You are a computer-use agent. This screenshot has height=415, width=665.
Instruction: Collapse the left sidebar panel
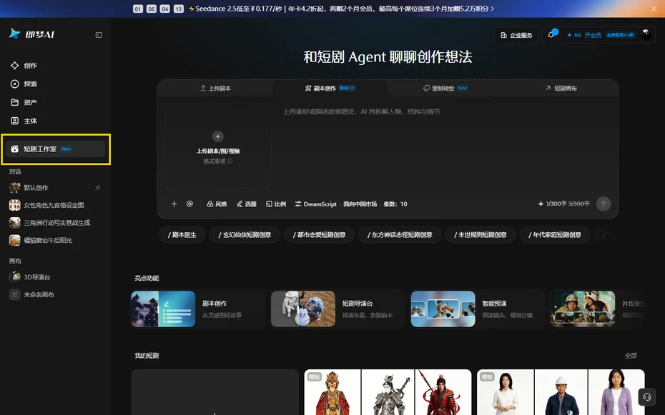(x=99, y=35)
